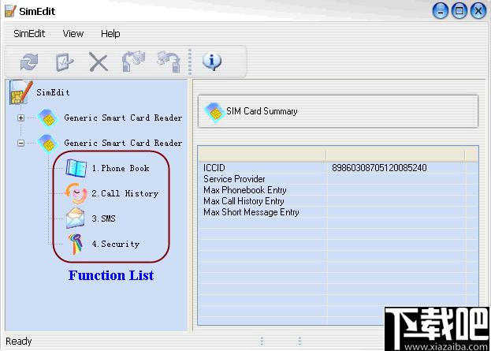Click the edit entry toolbar icon
491x351 pixels.
[64, 62]
